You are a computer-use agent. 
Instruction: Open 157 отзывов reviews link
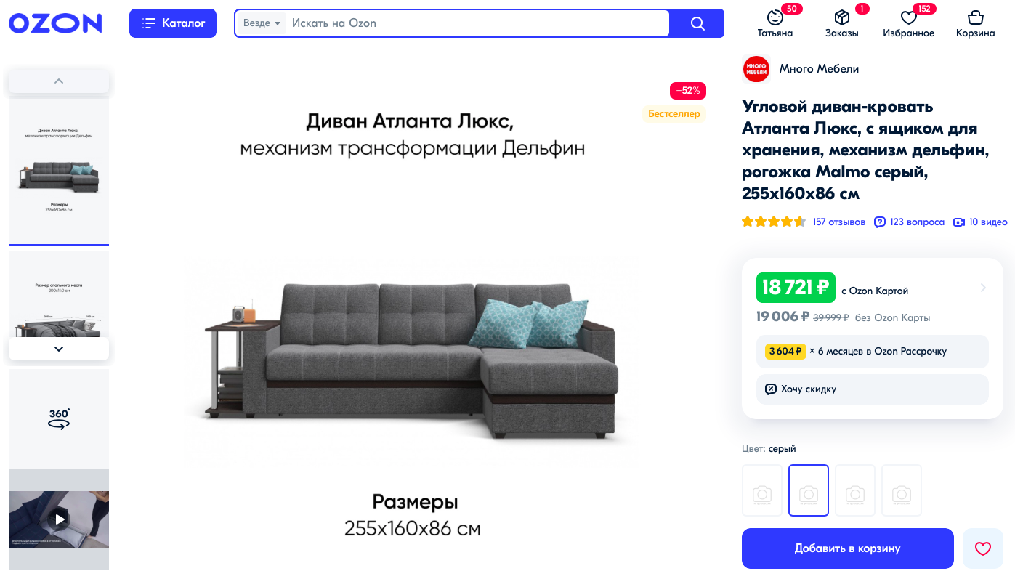tap(839, 222)
